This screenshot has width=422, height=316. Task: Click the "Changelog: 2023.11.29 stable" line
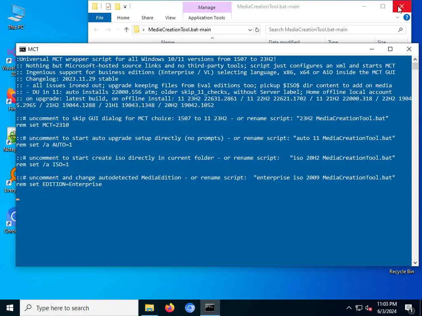67,79
